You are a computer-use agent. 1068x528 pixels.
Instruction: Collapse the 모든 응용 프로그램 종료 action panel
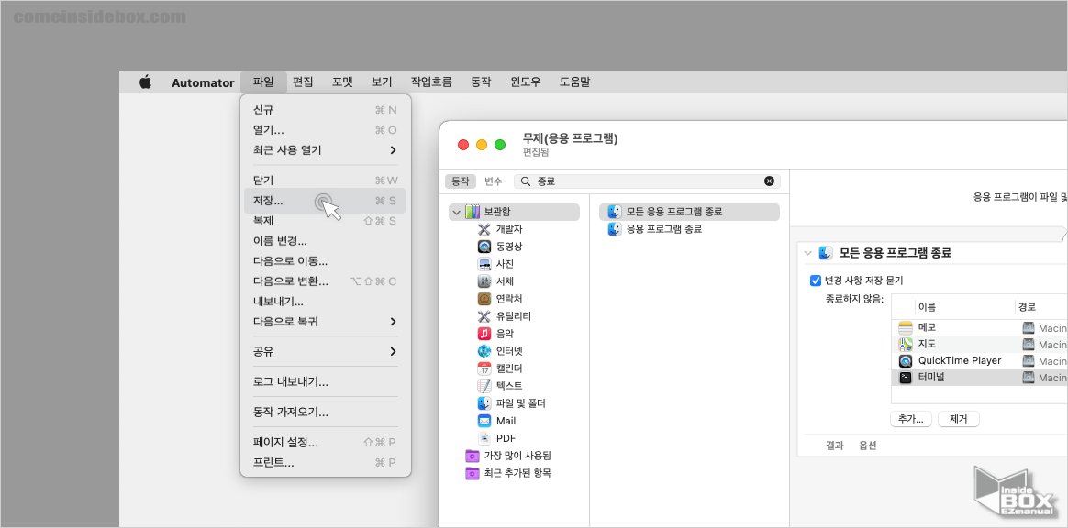tap(807, 253)
